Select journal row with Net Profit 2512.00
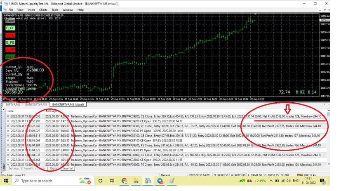 166,116
